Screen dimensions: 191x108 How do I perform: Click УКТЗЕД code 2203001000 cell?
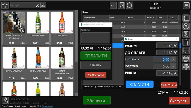[173, 22]
